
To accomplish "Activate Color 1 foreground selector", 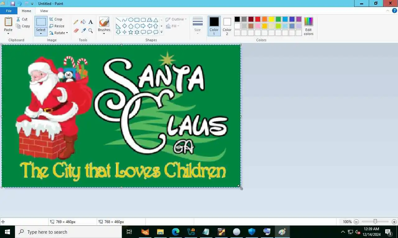I will [x=214, y=26].
